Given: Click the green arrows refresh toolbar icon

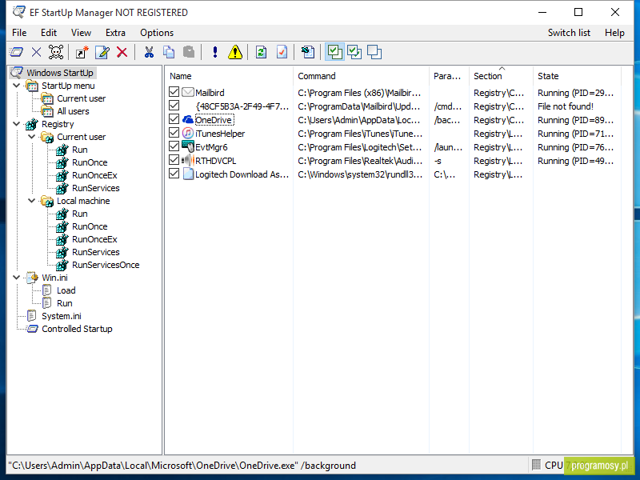Looking at the screenshot, I should point(262,52).
